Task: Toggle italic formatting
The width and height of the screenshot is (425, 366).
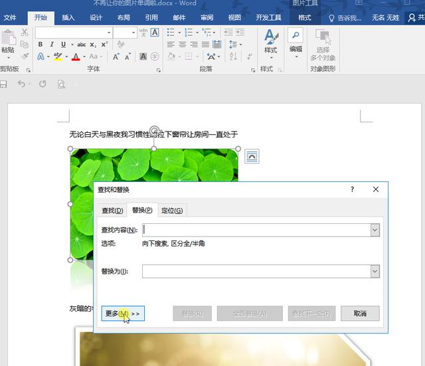Action: (52, 45)
